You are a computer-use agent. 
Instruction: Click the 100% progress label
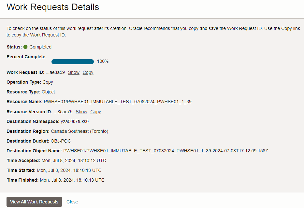click(103, 62)
